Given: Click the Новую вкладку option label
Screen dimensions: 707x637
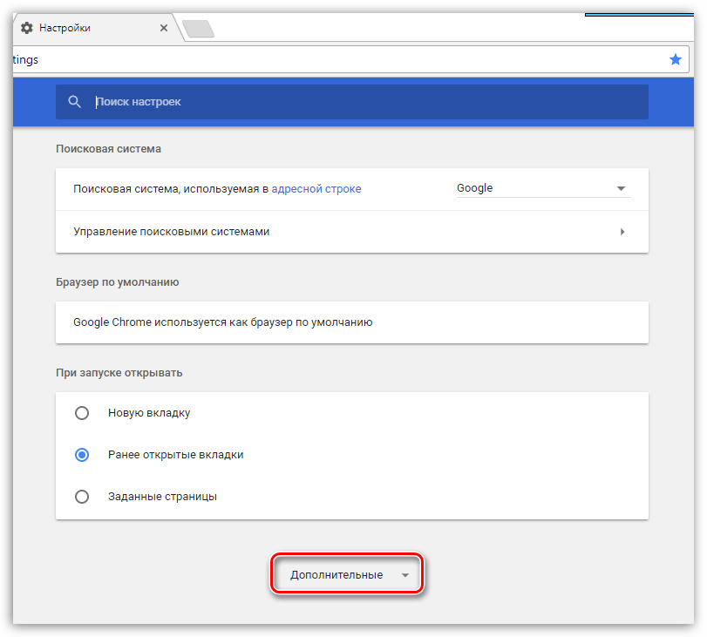Looking at the screenshot, I should pyautogui.click(x=149, y=413).
